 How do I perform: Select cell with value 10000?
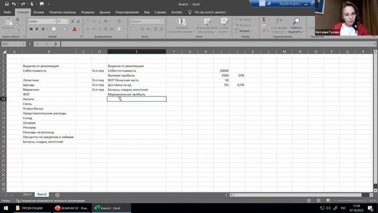[x=221, y=71]
